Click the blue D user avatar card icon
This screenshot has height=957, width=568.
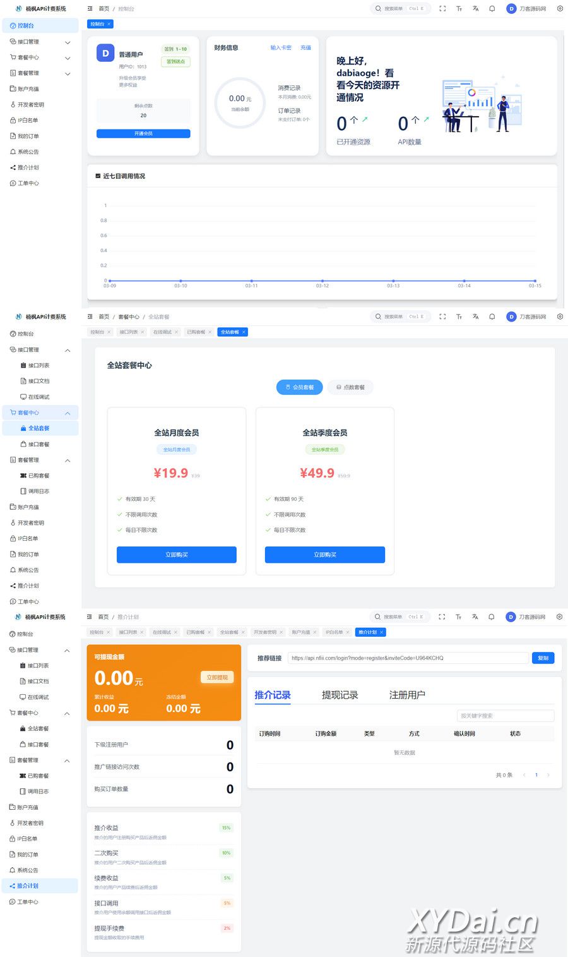coord(105,54)
